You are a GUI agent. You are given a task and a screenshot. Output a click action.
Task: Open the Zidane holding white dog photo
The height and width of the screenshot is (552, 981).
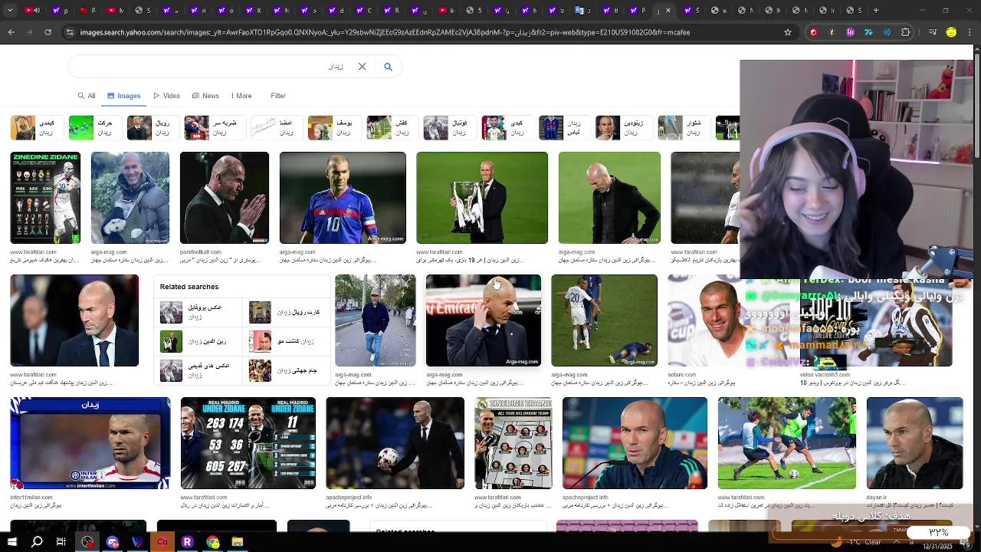130,198
